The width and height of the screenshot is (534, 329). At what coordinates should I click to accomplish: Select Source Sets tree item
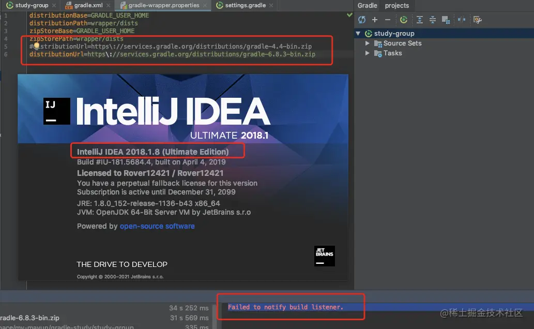click(x=402, y=43)
